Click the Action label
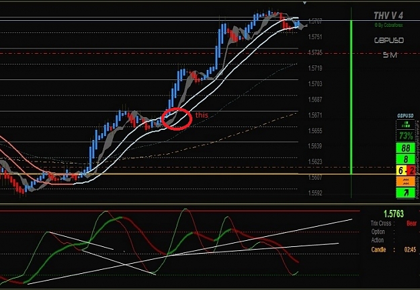The image size is (420, 290). [x=378, y=240]
